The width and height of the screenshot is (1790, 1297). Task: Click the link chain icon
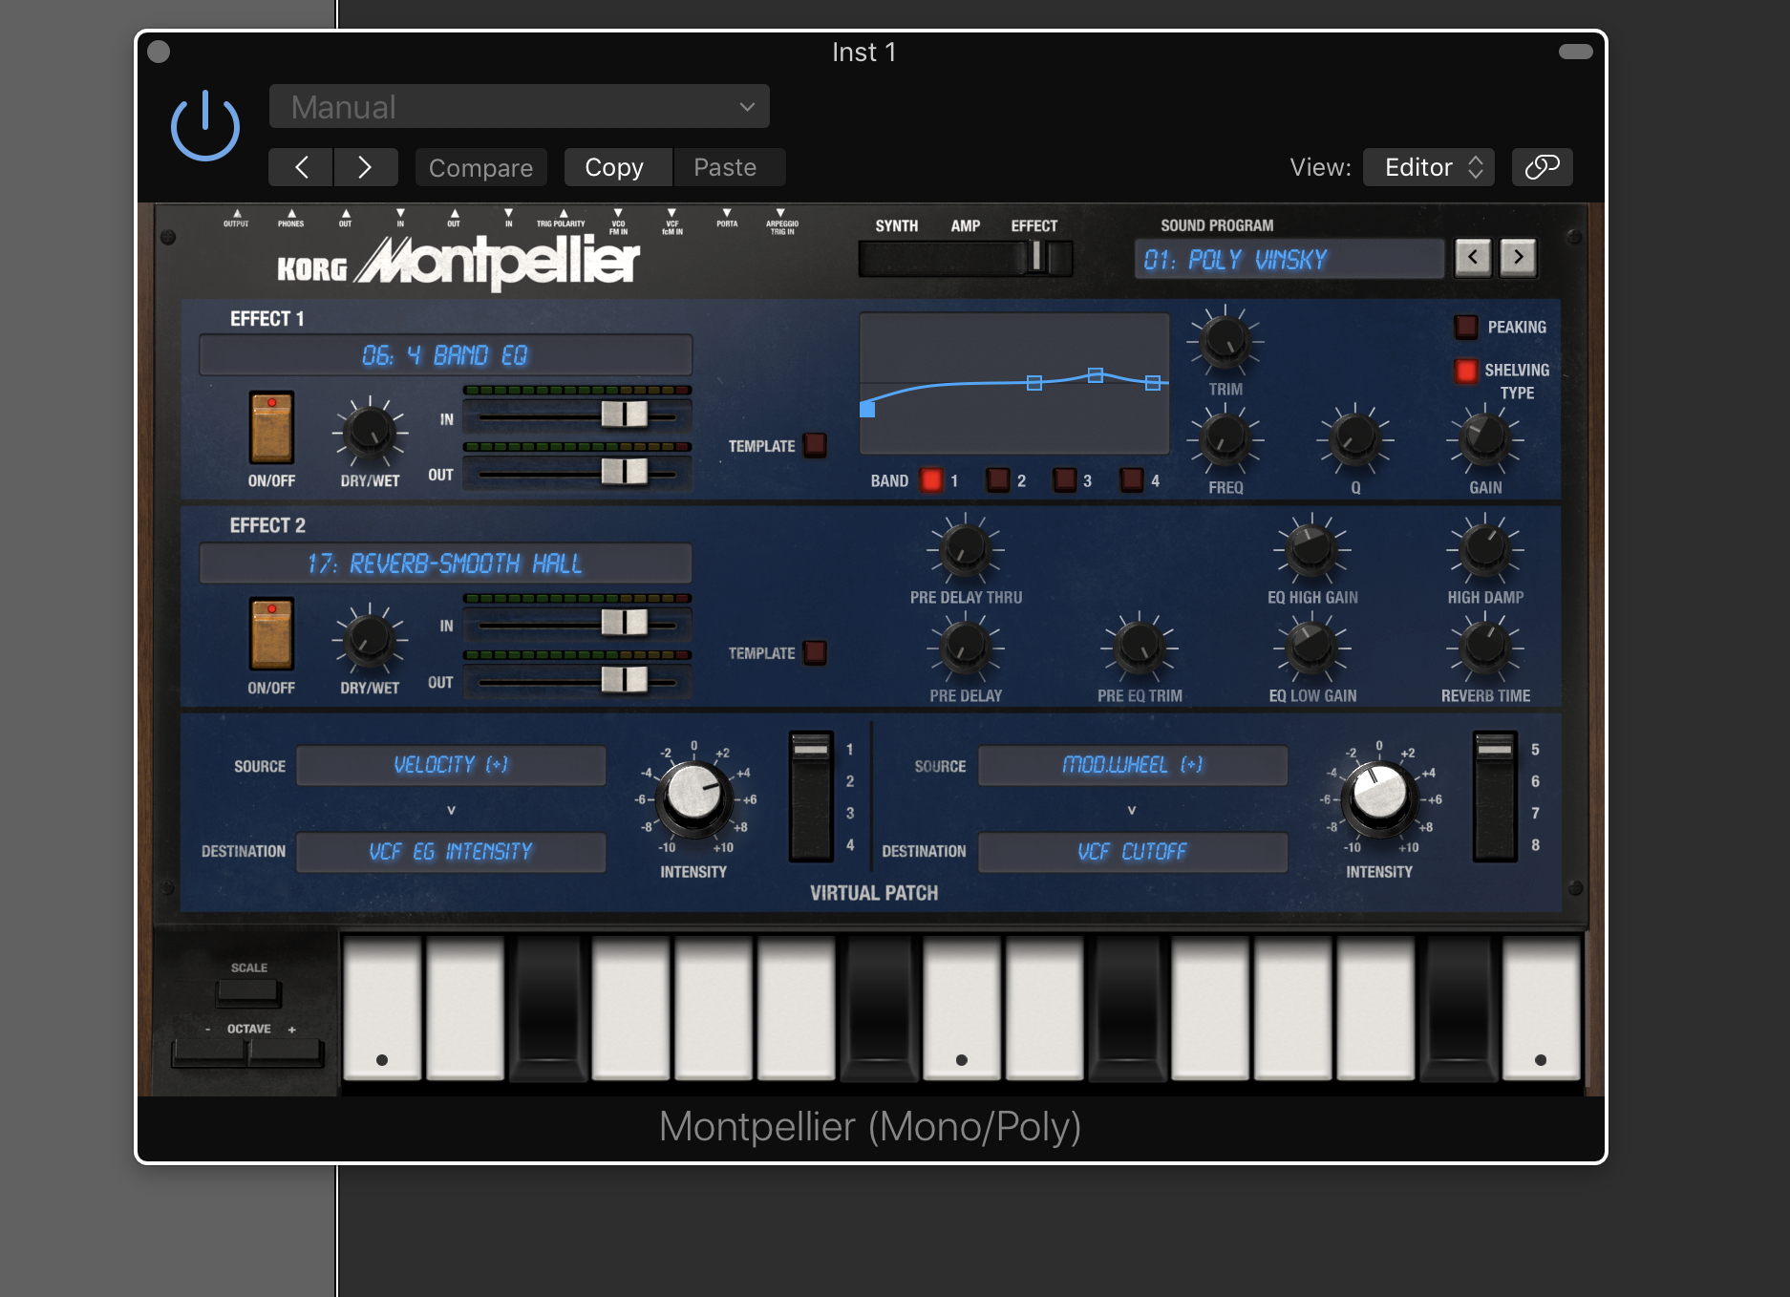click(x=1542, y=167)
